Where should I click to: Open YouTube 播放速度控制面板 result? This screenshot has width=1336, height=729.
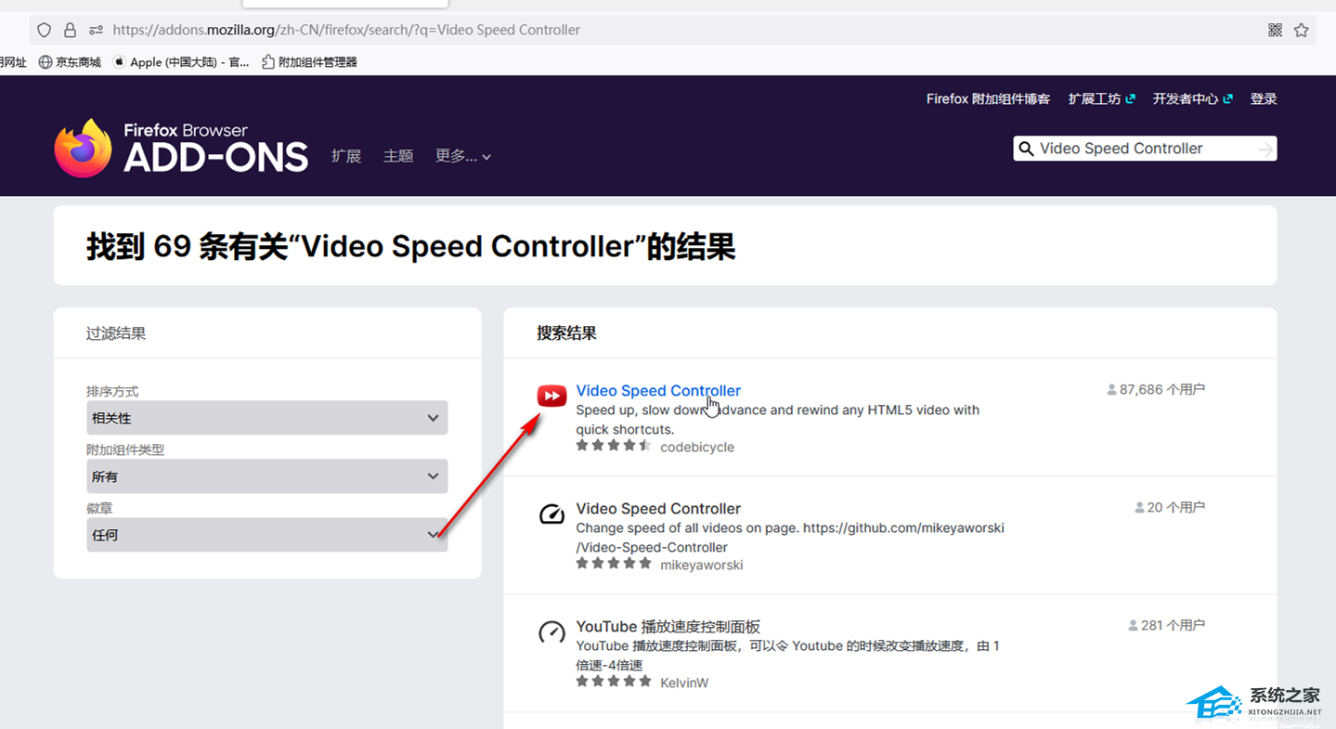[x=668, y=627]
